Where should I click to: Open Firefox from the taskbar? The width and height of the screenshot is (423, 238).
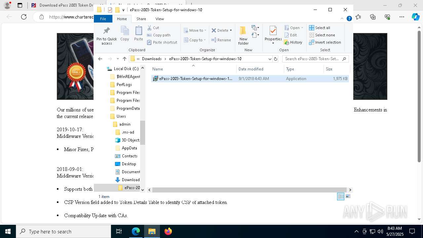point(168,231)
